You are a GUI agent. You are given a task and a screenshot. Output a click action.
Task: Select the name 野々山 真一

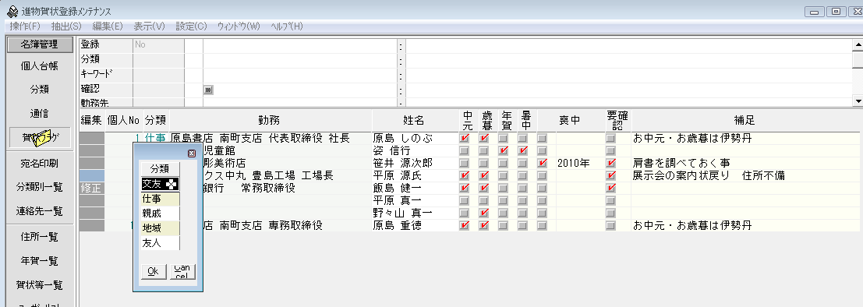click(403, 213)
